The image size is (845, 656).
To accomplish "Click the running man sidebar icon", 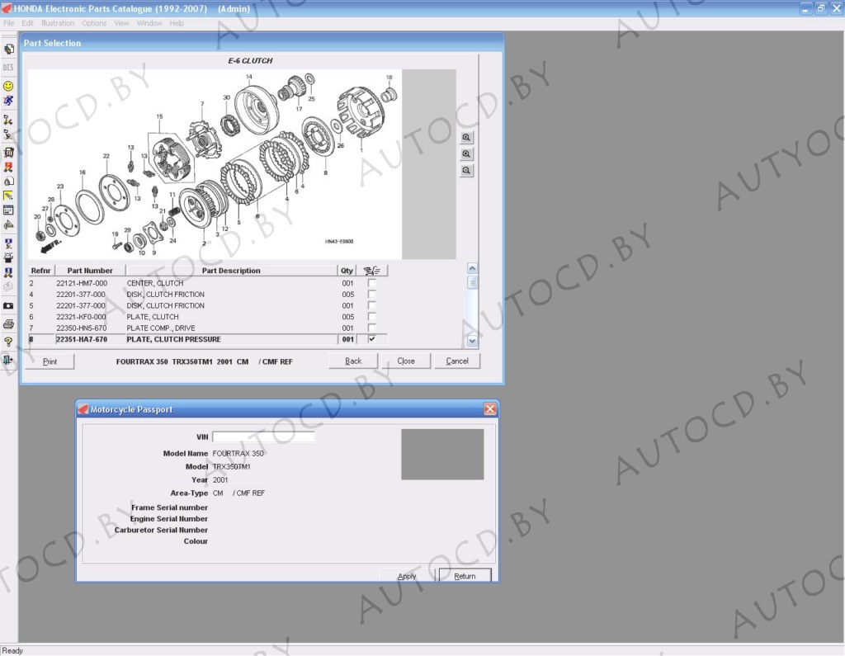I will click(x=8, y=101).
